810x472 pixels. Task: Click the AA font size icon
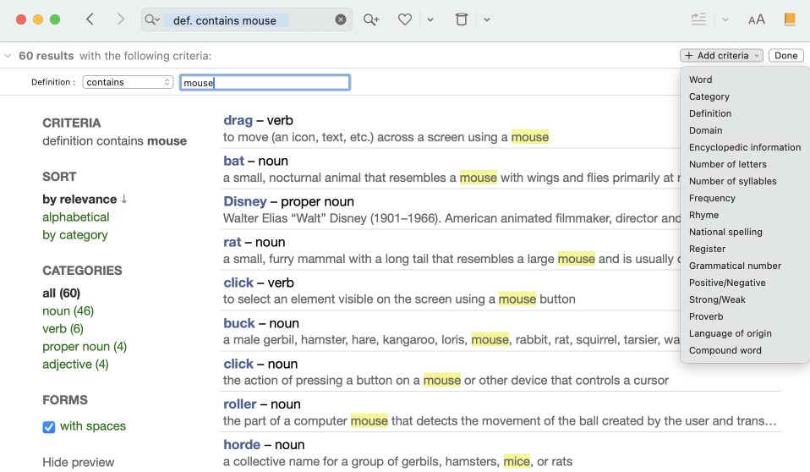[756, 19]
